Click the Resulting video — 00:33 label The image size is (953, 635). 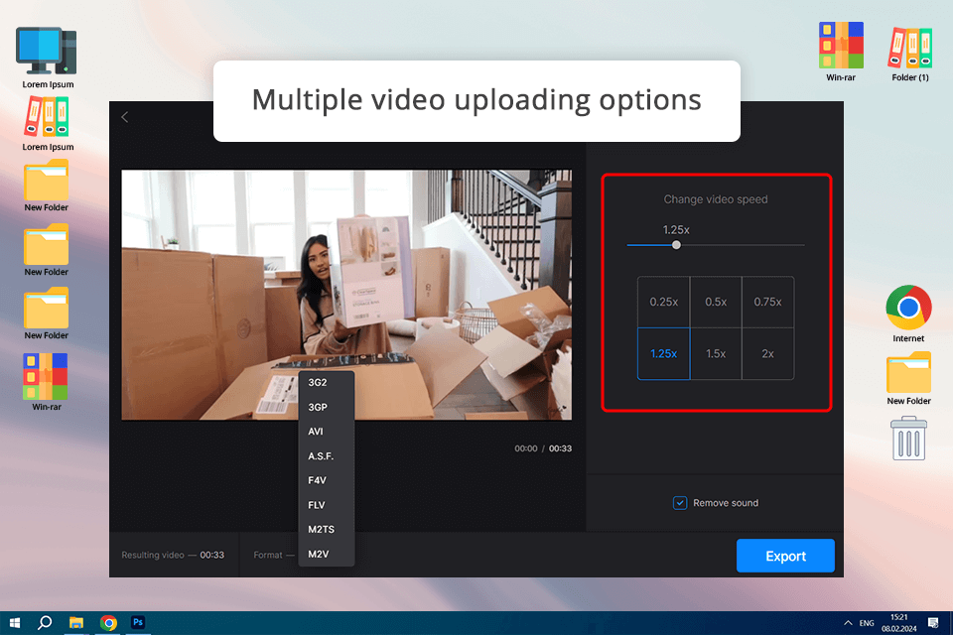(173, 555)
